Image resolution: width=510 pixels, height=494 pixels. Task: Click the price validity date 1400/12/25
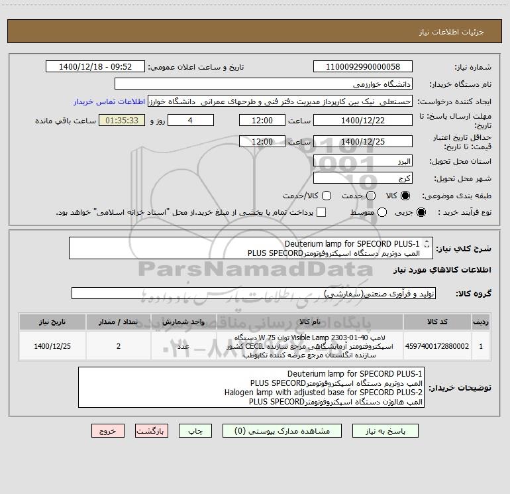point(363,141)
